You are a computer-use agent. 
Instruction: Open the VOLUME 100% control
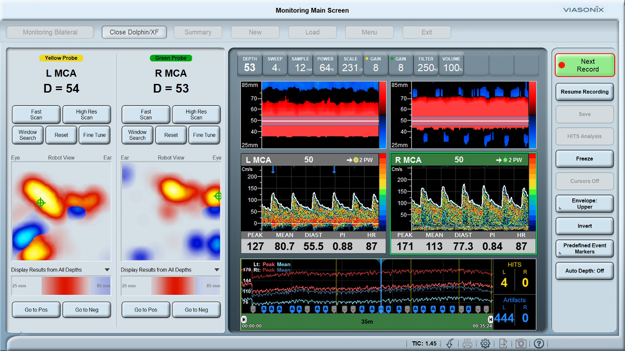pos(451,64)
